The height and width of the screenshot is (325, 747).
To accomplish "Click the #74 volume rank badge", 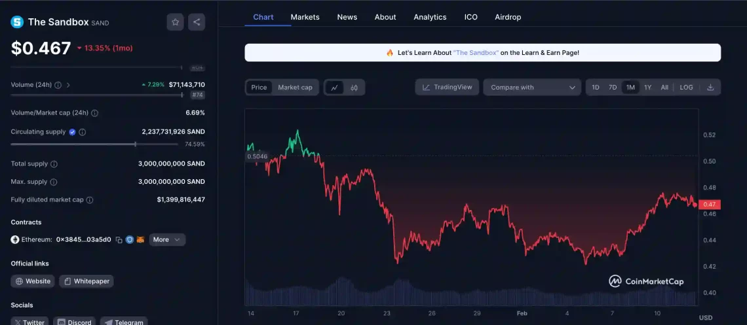I will 198,95.
